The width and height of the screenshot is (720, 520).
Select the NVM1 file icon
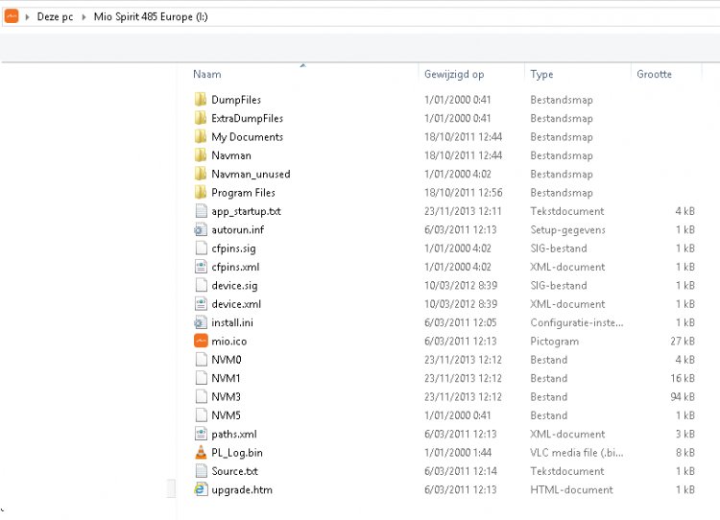pos(201,378)
